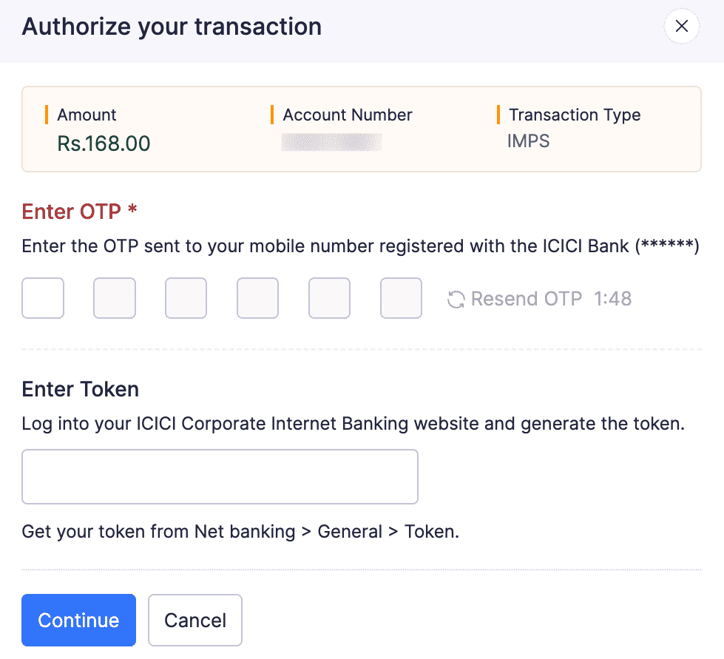Click the Transaction Type IMPS label
This screenshot has width=724, height=659.
[x=527, y=141]
